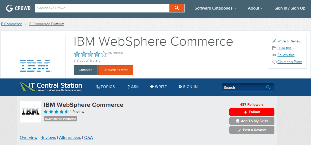This screenshot has width=311, height=145.
Task: Open Sign In / Sign Up
Action: coord(290,8)
